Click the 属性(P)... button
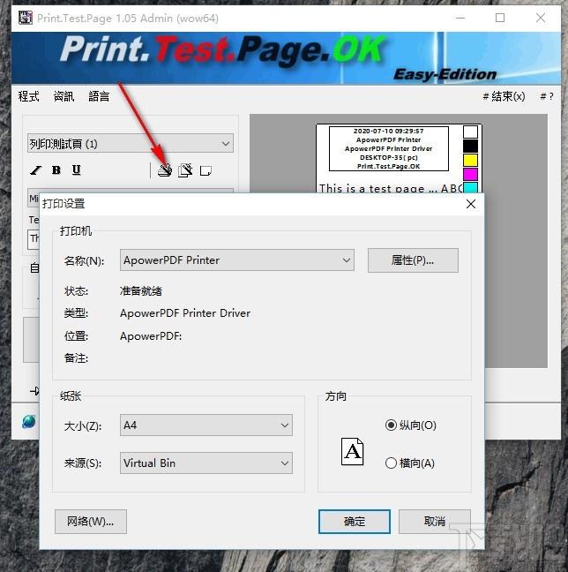This screenshot has height=572, width=568. (413, 260)
